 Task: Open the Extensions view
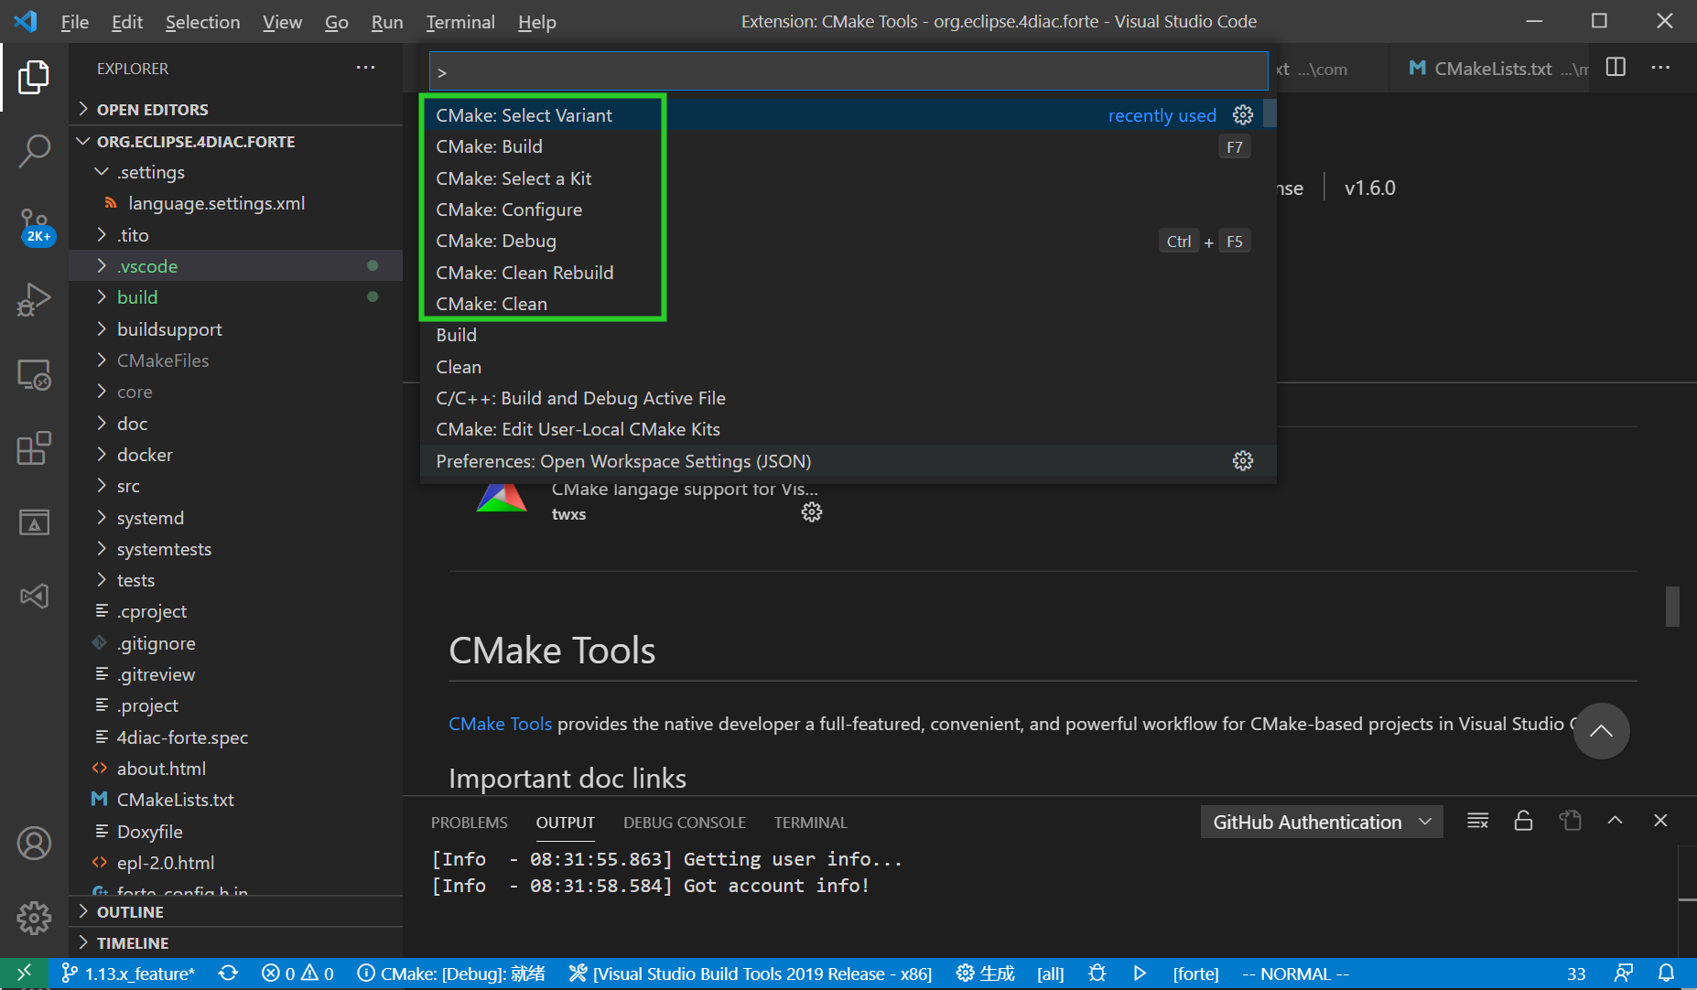coord(34,447)
